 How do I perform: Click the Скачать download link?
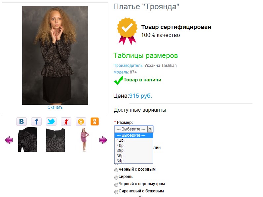[x=55, y=107]
